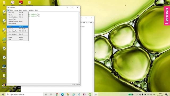Open uTorrent from the taskbar
170x96 pixels.
click(x=90, y=94)
